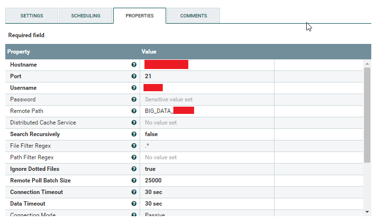Click the Search Recursively help icon
The image size is (379, 222).
click(x=134, y=134)
